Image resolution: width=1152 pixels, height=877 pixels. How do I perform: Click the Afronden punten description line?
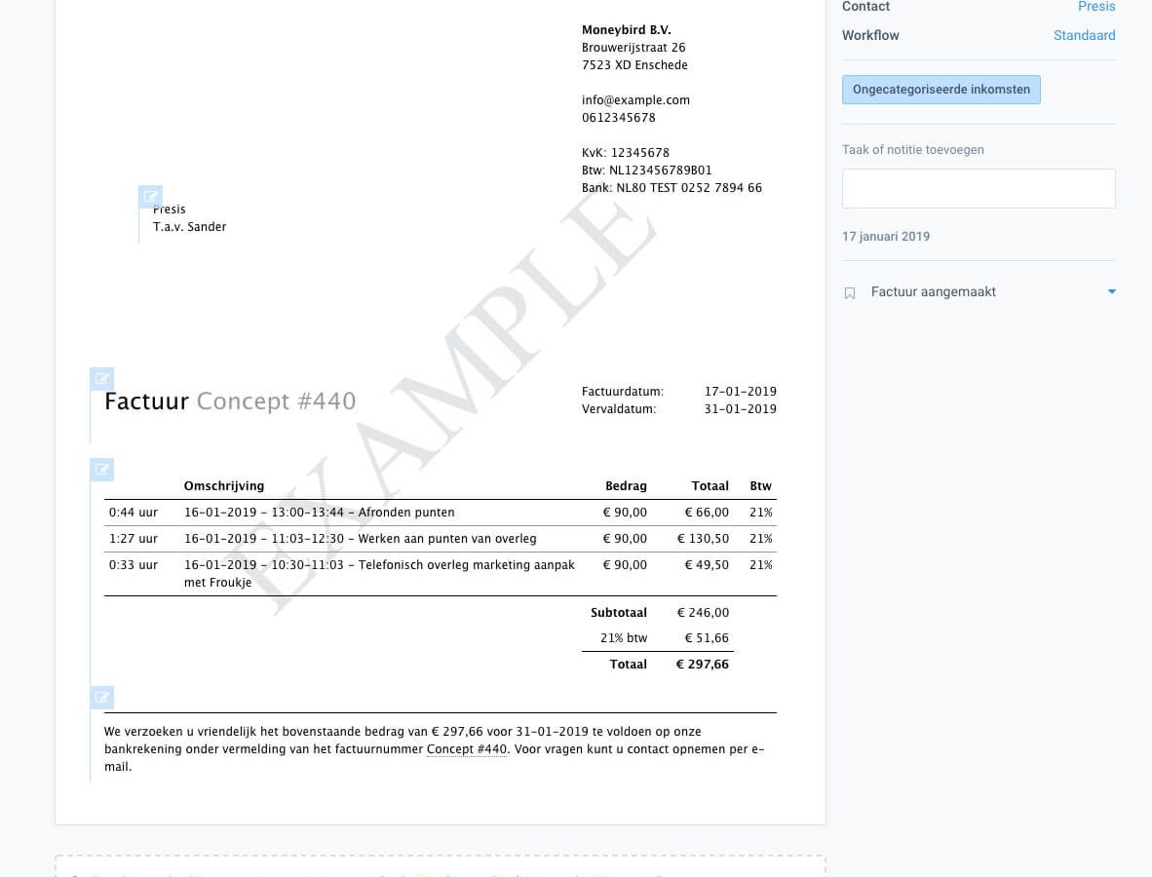click(320, 513)
